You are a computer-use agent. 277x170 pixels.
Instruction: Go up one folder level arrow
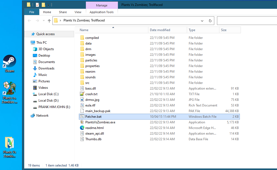pos(49,21)
